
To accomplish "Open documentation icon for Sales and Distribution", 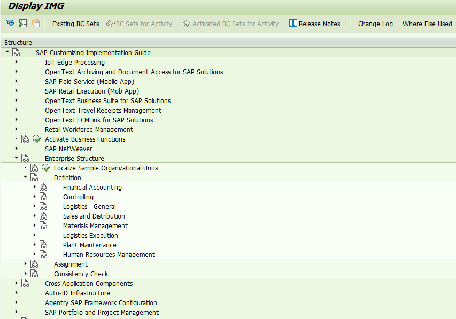I will [x=43, y=216].
